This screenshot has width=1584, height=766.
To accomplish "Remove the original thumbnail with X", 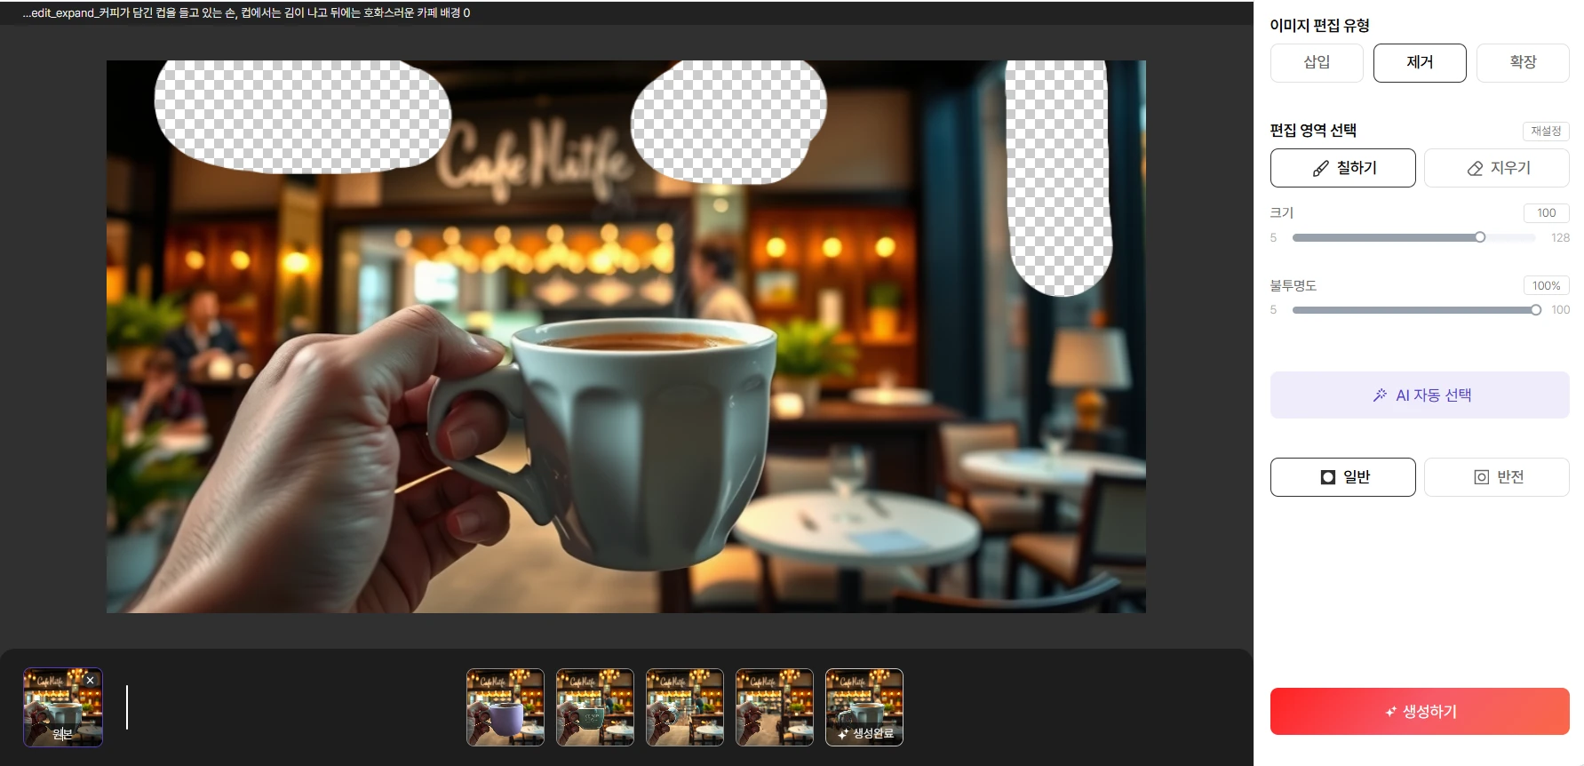I will click(90, 680).
